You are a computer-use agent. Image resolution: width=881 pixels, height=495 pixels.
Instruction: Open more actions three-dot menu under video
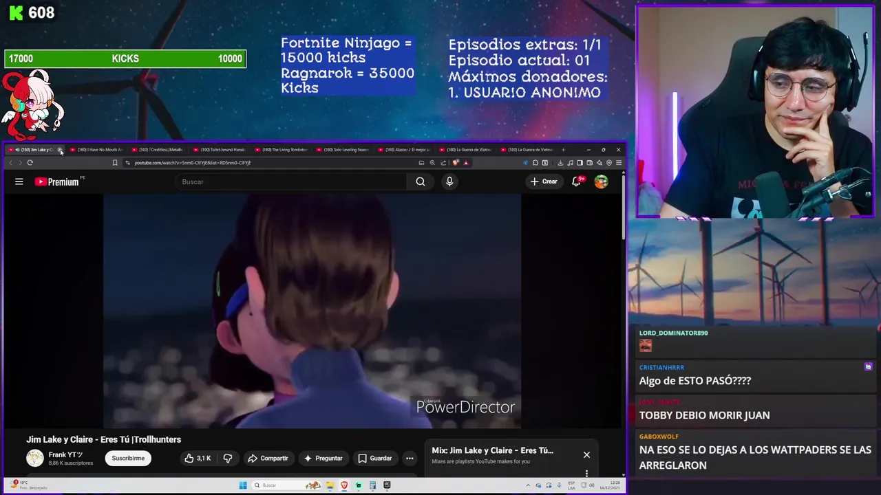410,458
